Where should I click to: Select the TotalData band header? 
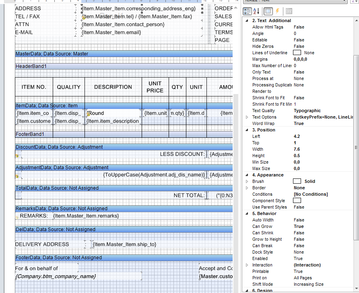click(x=124, y=188)
